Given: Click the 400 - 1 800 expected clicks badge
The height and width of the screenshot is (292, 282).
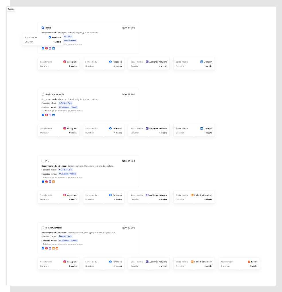Looking at the screenshot, I should (x=65, y=236).
